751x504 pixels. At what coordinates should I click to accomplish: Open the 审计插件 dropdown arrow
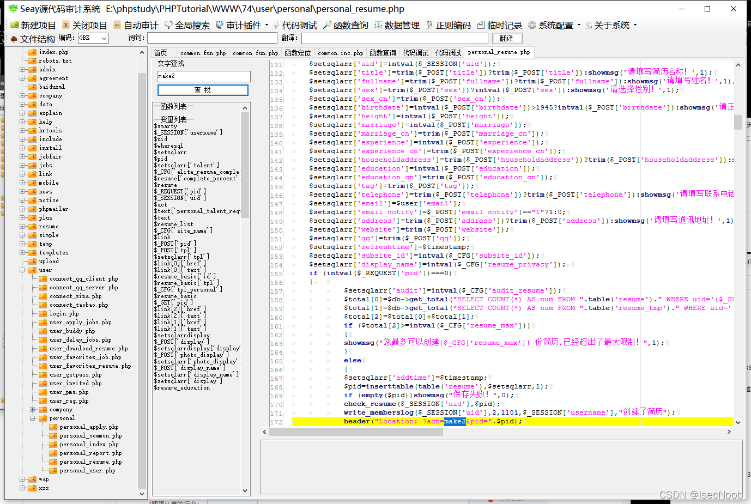tap(267, 25)
